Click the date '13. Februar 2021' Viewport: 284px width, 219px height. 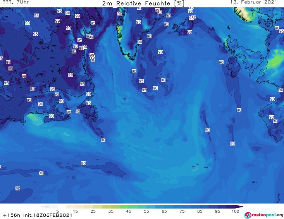pos(253,2)
